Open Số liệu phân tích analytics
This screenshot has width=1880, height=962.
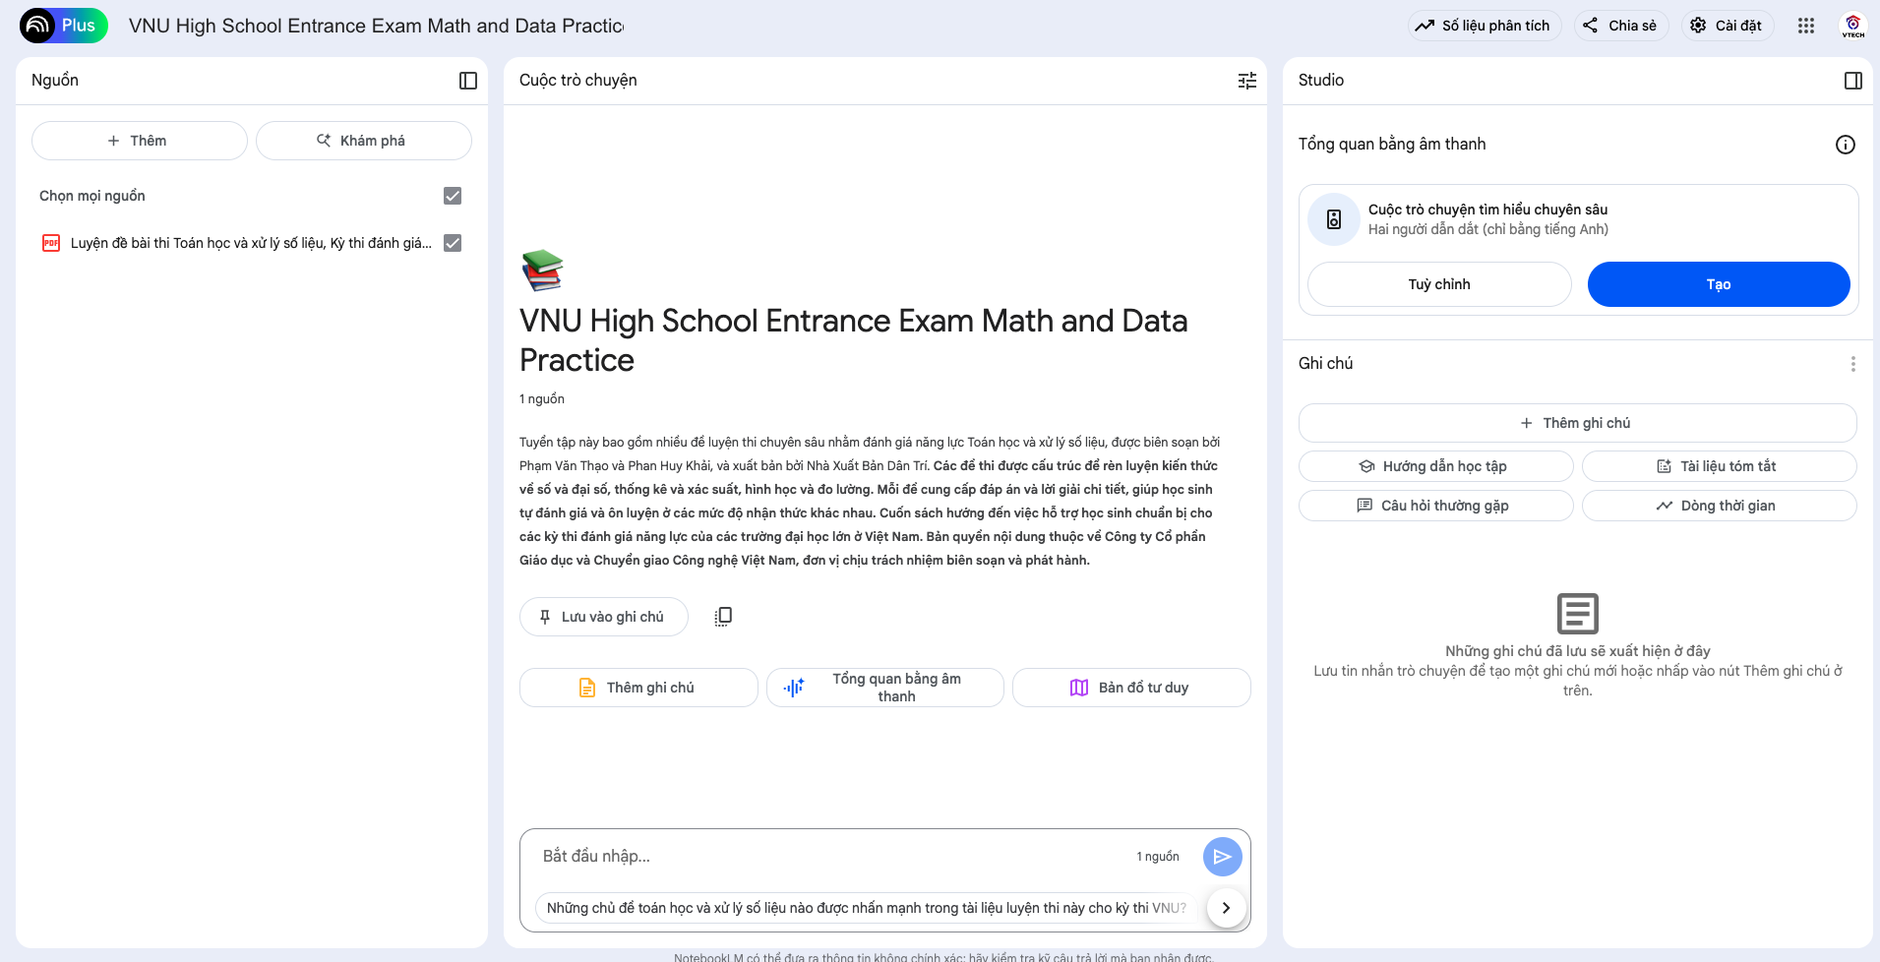coord(1485,26)
